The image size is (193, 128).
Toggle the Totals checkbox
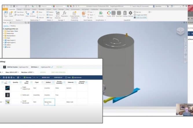point(66,77)
